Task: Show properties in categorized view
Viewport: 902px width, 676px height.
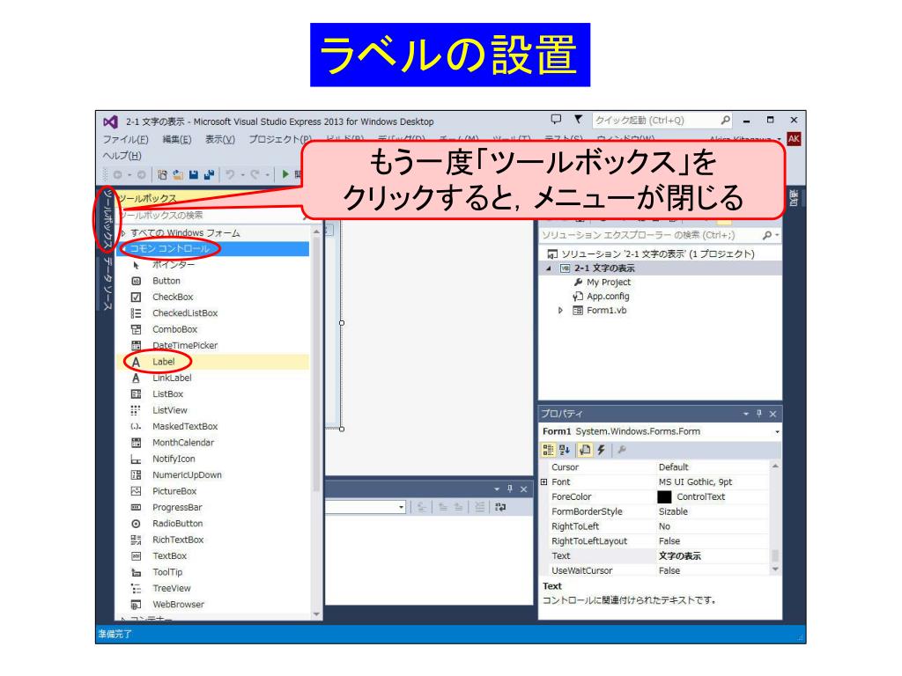Action: point(548,450)
